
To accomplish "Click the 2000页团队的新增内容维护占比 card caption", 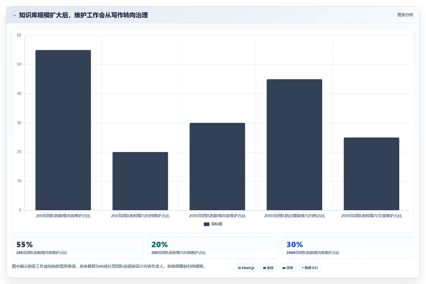I will 313,253.
